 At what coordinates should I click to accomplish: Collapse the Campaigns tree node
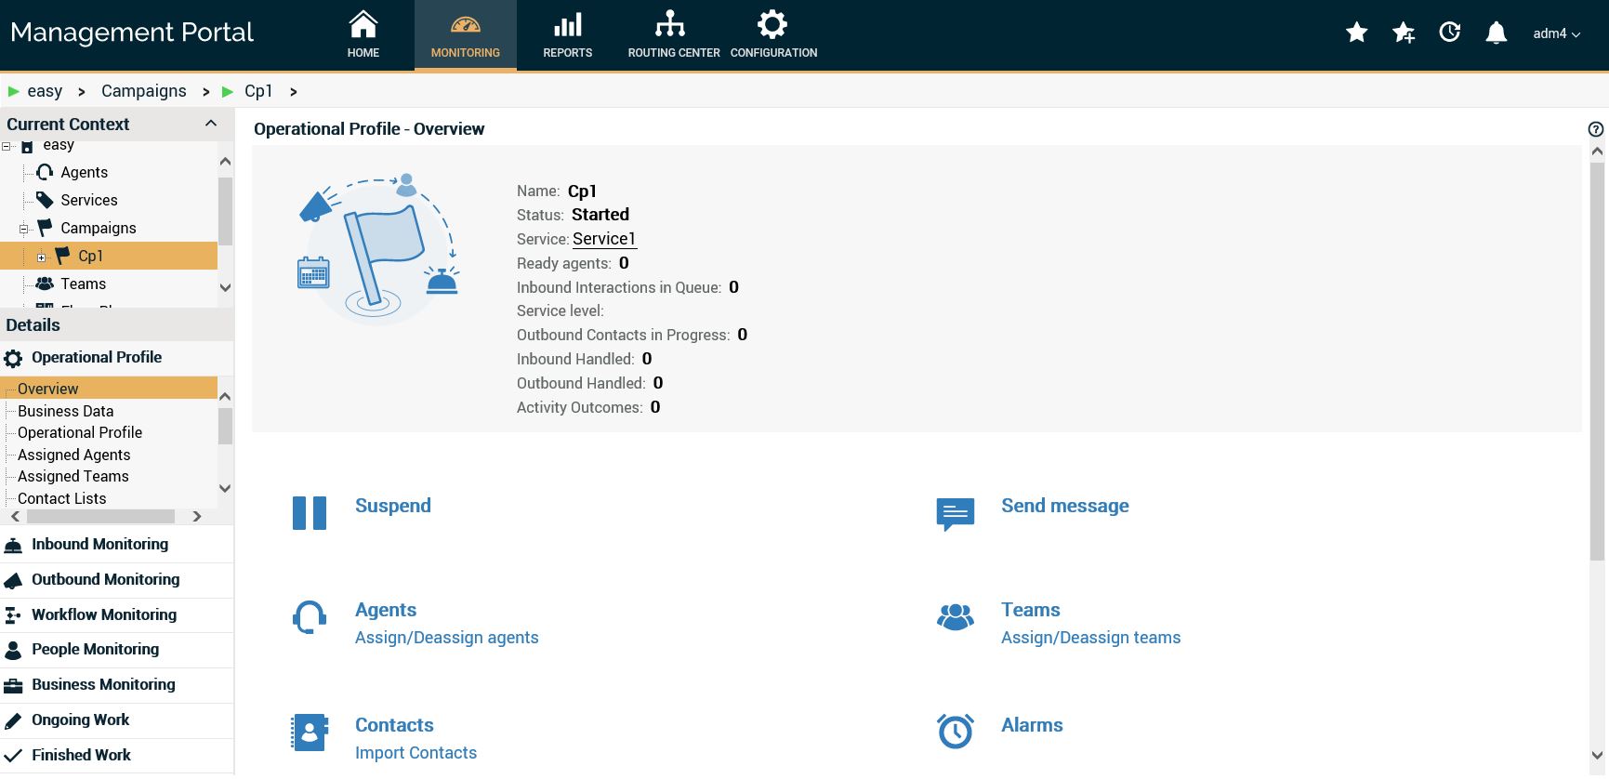(23, 229)
